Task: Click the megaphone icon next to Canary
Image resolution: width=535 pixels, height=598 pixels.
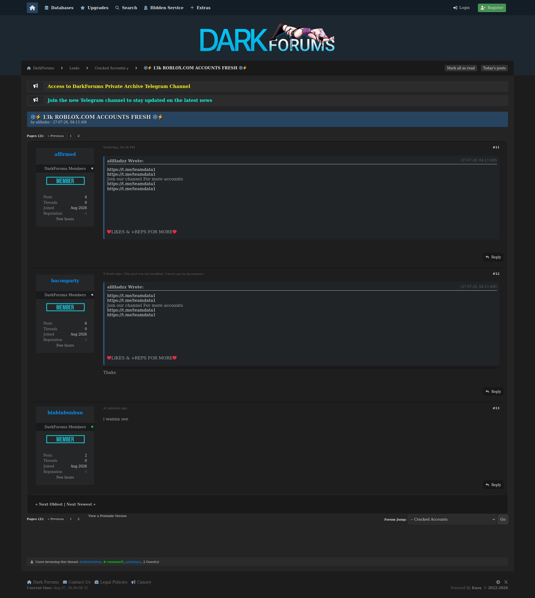Action: (x=133, y=582)
